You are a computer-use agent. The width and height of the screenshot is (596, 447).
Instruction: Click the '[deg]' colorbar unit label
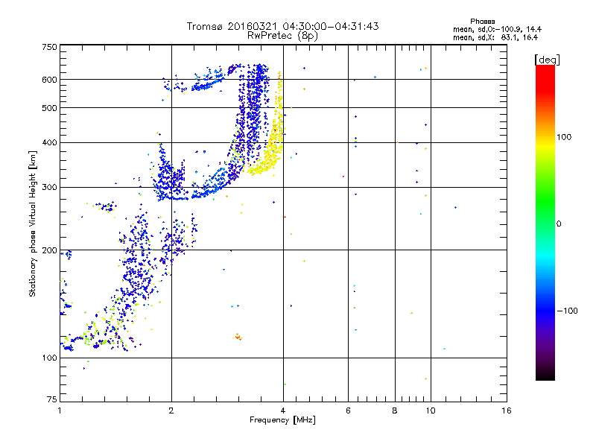(x=547, y=60)
